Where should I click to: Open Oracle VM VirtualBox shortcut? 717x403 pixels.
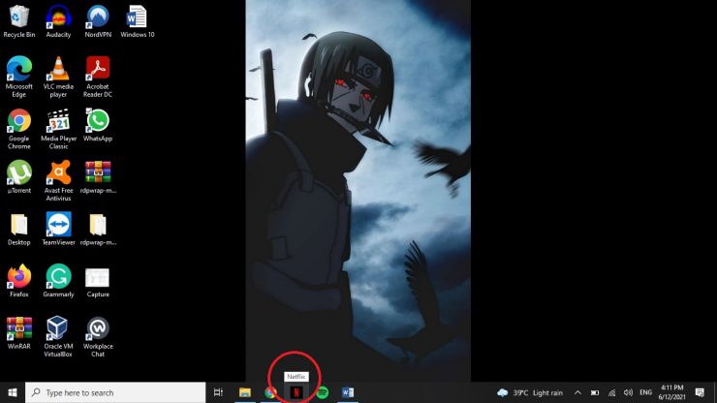tap(58, 328)
